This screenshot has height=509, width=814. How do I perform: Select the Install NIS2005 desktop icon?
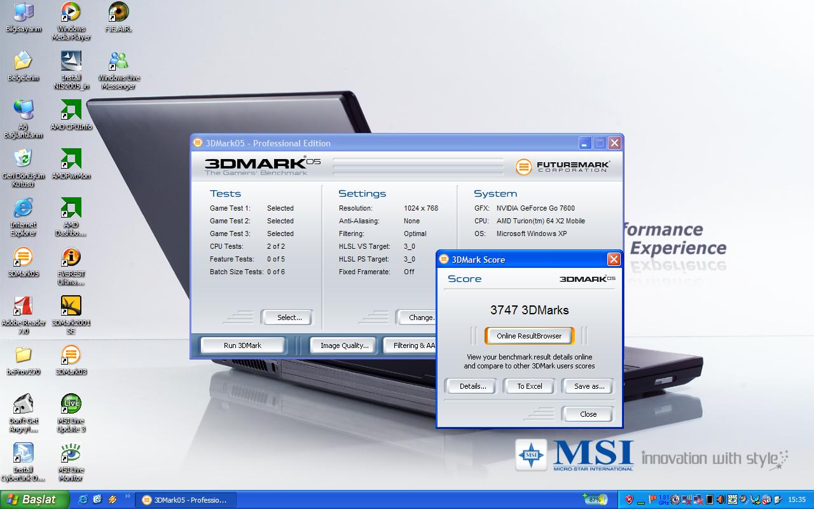(x=71, y=70)
